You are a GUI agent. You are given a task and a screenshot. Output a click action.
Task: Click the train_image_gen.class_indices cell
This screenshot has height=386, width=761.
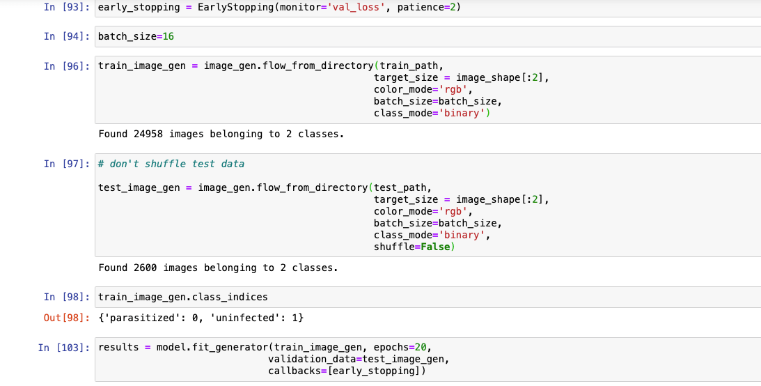pos(427,297)
